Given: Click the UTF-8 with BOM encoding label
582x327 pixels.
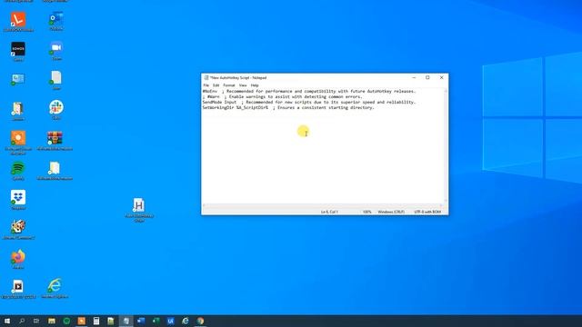Looking at the screenshot, I should pos(427,212).
